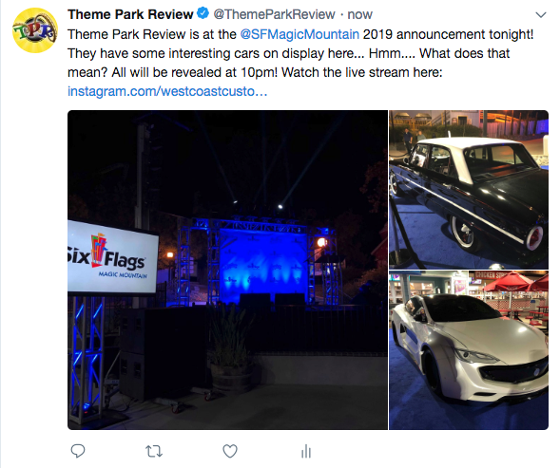This screenshot has height=468, width=560.
Task: Open the @SFMagicMountain mention
Action: coord(299,34)
